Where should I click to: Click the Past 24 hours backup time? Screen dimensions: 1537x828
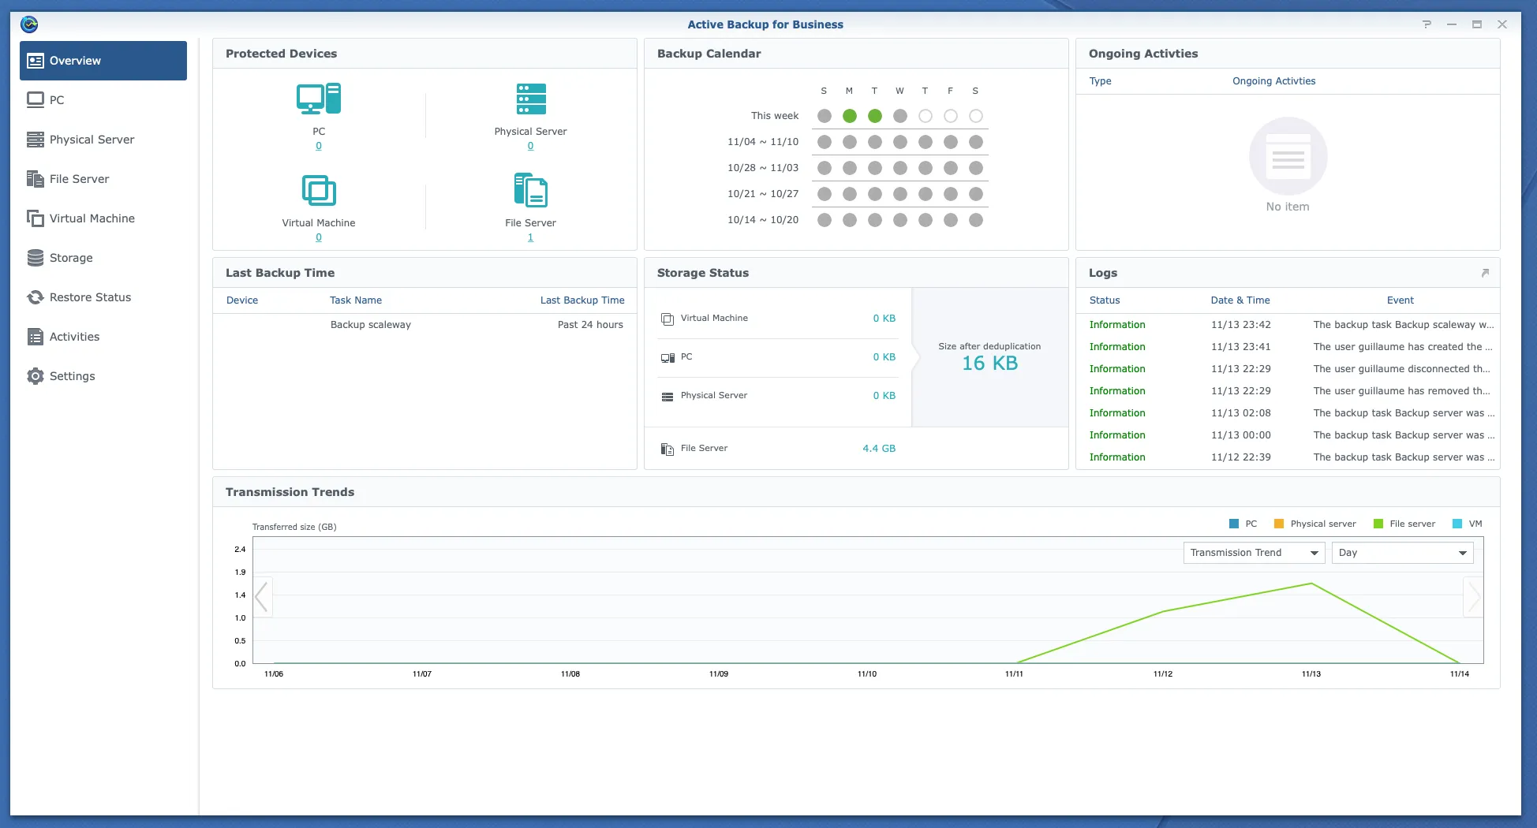click(x=590, y=325)
